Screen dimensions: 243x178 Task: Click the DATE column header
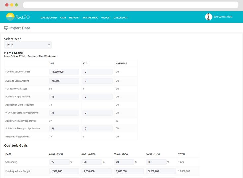[x=8, y=154]
